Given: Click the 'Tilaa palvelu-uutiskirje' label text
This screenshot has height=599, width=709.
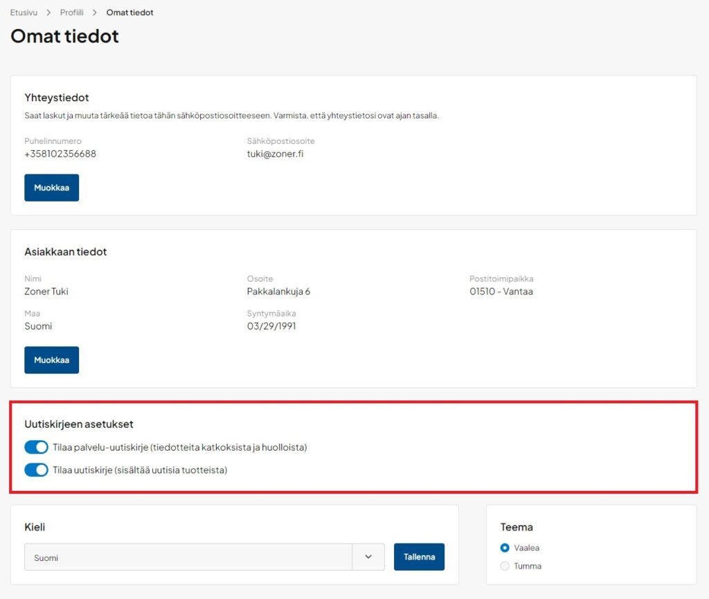Looking at the screenshot, I should click(x=179, y=447).
